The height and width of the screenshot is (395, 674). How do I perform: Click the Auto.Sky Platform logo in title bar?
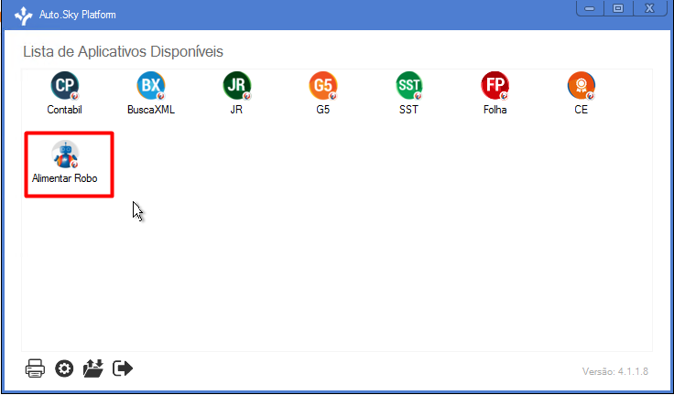click(x=23, y=15)
